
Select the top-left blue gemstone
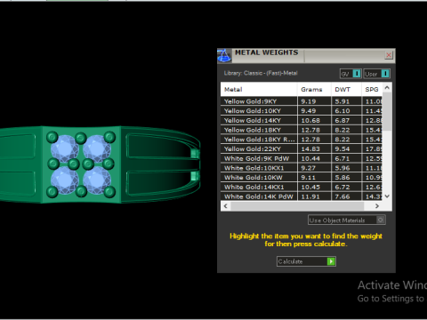pos(65,148)
